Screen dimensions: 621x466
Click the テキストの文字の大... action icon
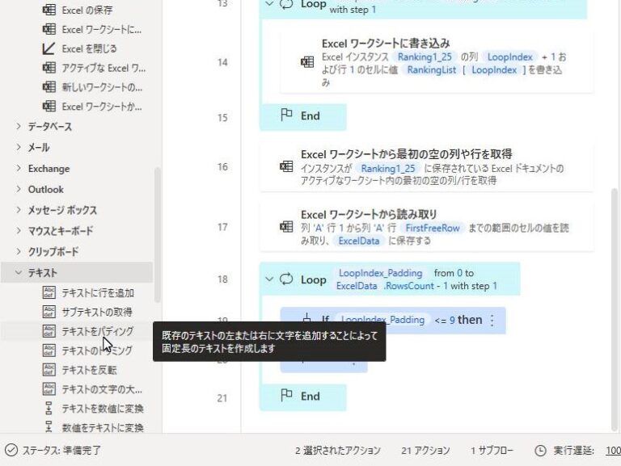pos(49,388)
